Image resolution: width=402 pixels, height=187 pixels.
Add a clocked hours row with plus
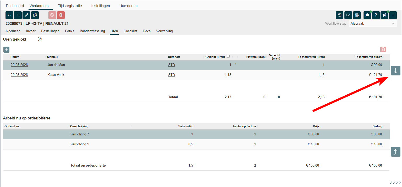7,49
